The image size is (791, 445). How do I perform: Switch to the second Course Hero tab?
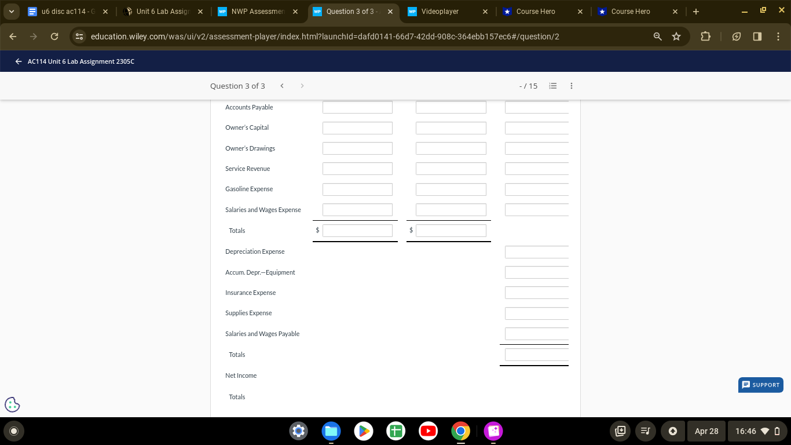point(638,12)
